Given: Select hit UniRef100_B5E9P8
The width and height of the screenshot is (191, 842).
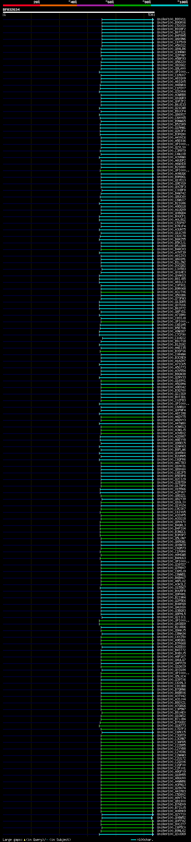Looking at the screenshot, I should point(171,476).
